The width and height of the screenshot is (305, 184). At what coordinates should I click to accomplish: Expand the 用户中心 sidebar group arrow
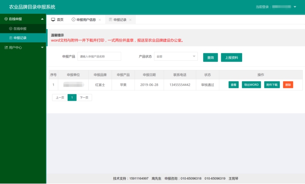[x=42, y=47]
